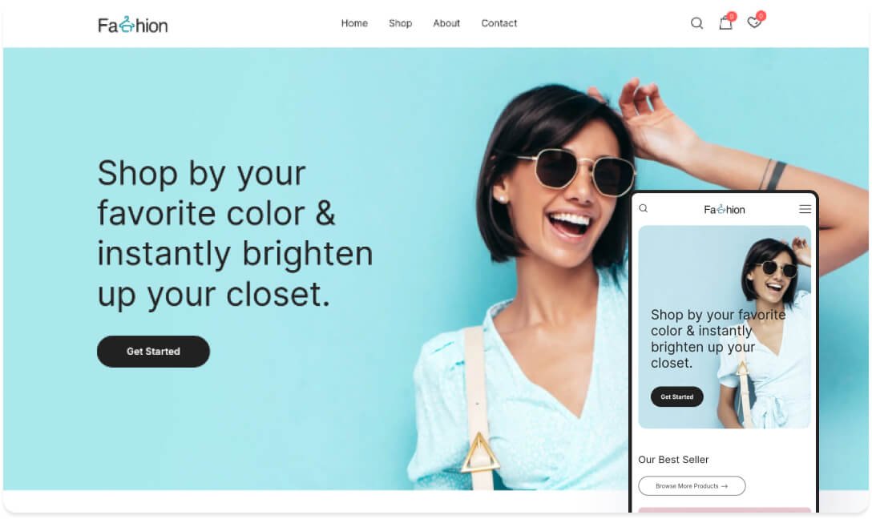Screen dimensions: 872x519
Task: Navigate to the Contact page
Action: click(499, 23)
